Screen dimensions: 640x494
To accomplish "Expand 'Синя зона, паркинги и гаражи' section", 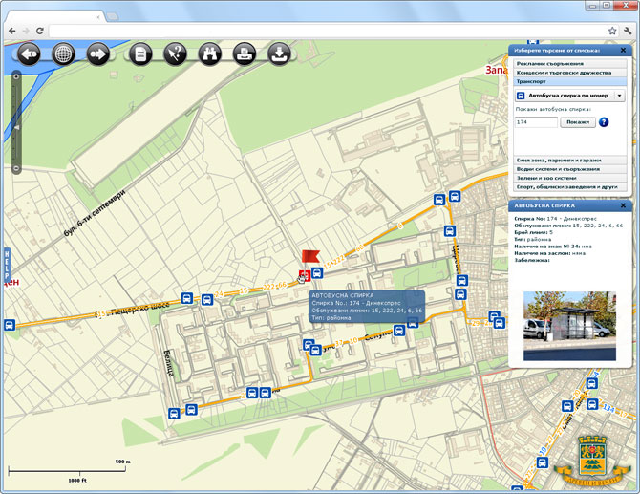I will click(570, 160).
